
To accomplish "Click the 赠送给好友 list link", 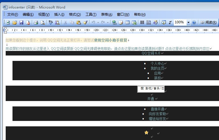I will (157, 119).
